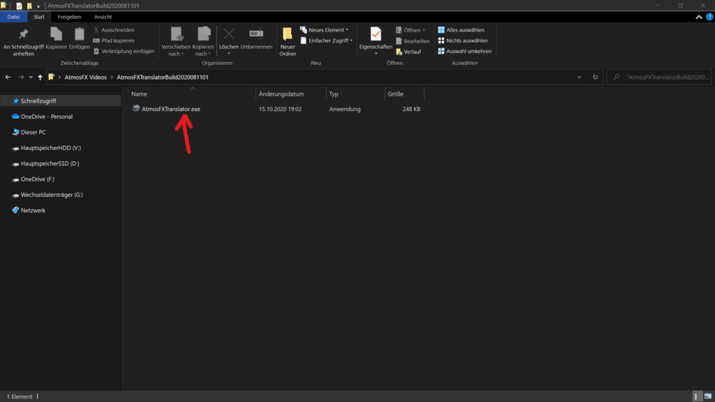715x402 pixels.
Task: Click the Öffnen ribbon button
Action: 411,30
